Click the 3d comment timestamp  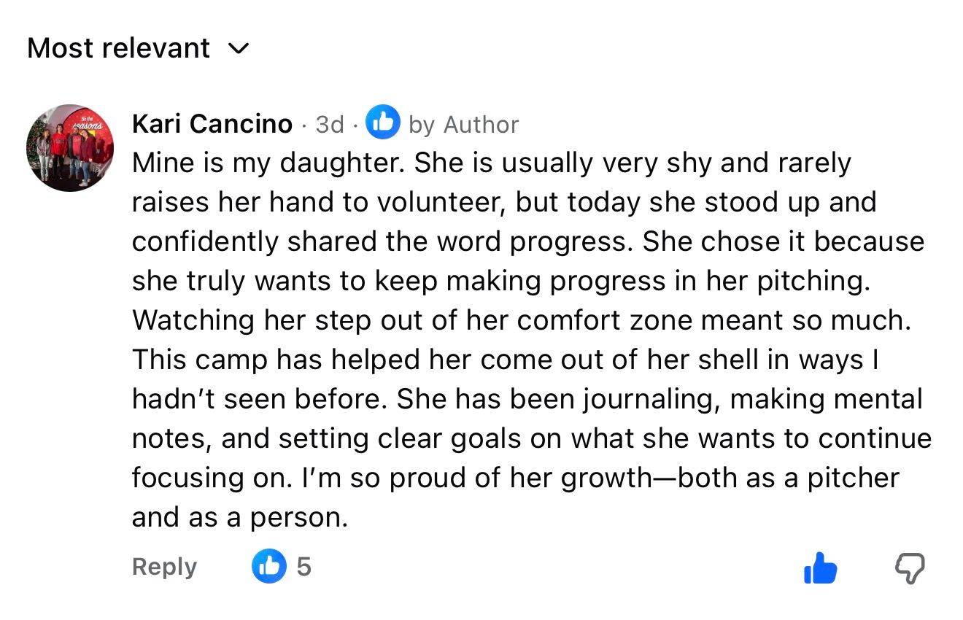[x=329, y=125]
